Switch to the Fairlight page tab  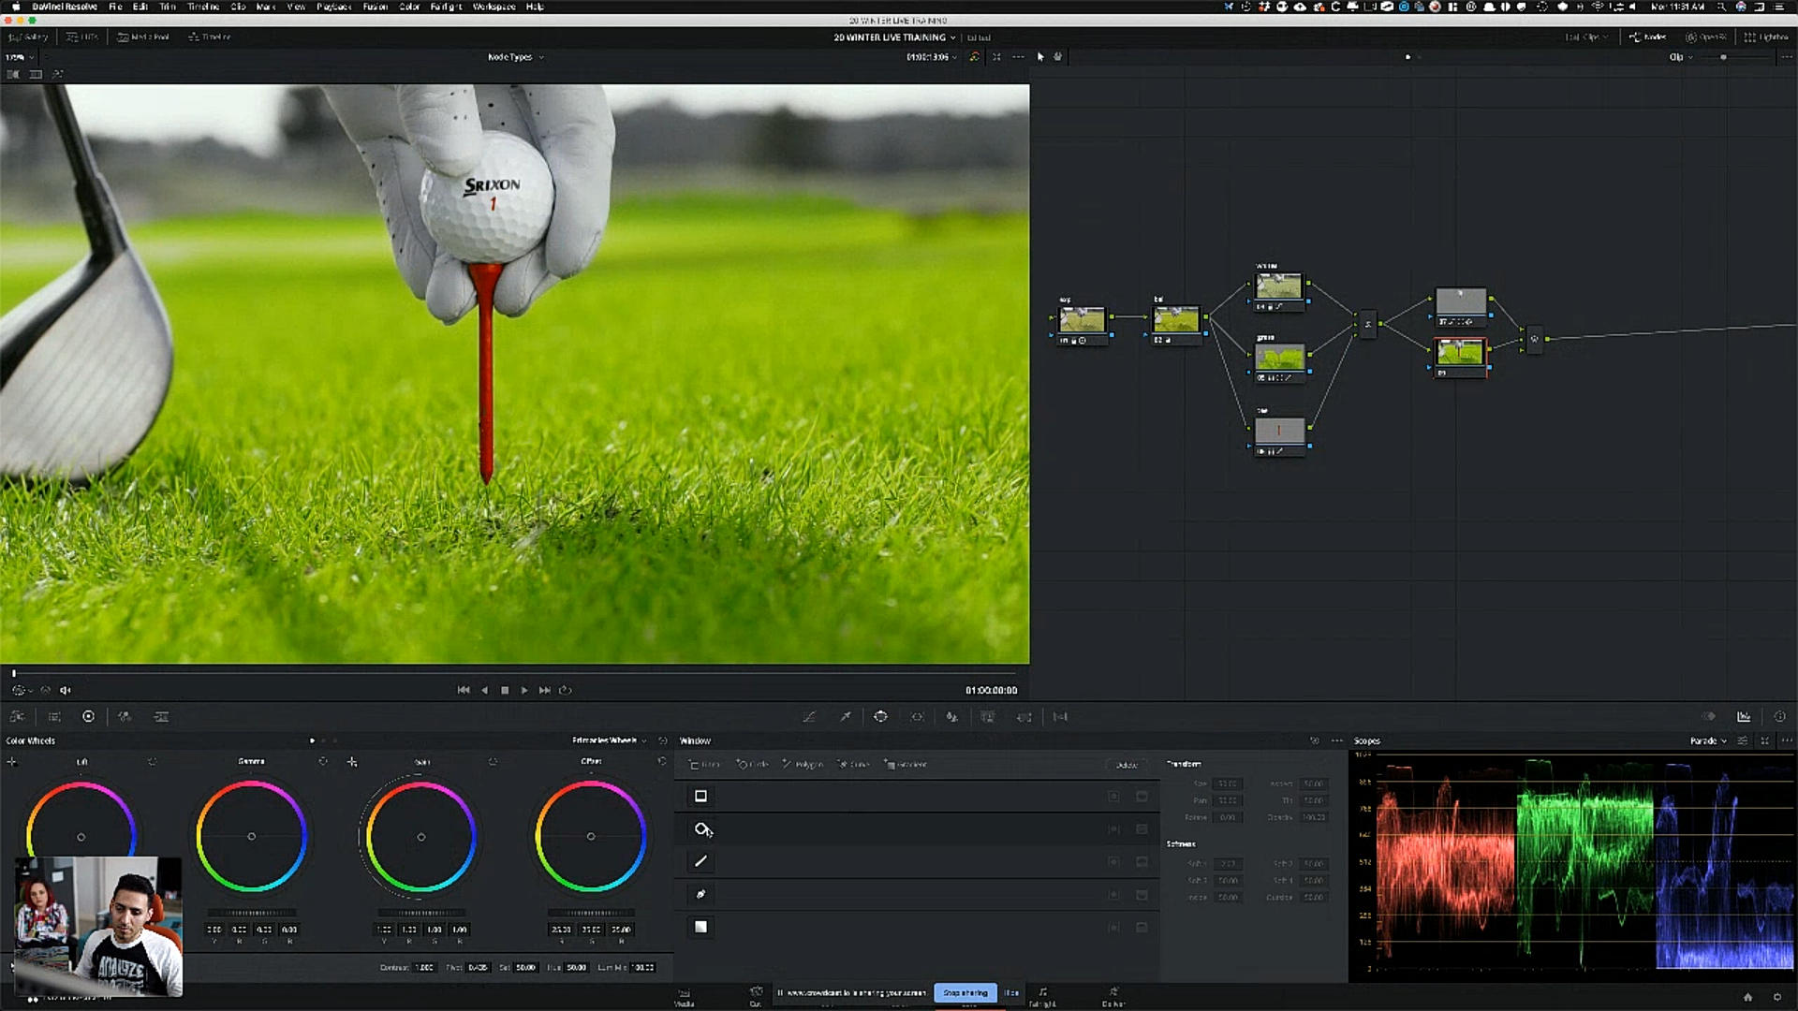(1042, 996)
